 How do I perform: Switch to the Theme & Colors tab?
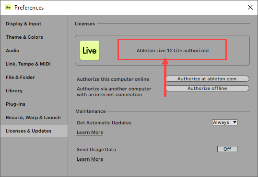(24, 37)
